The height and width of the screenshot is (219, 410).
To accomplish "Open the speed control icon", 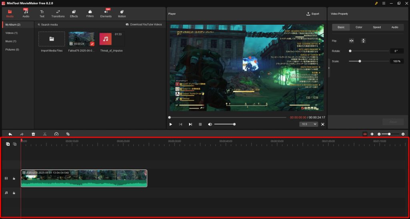I will point(56,134).
